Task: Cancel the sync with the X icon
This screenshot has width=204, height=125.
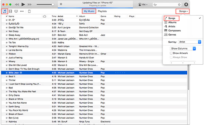Action: [61, 4]
